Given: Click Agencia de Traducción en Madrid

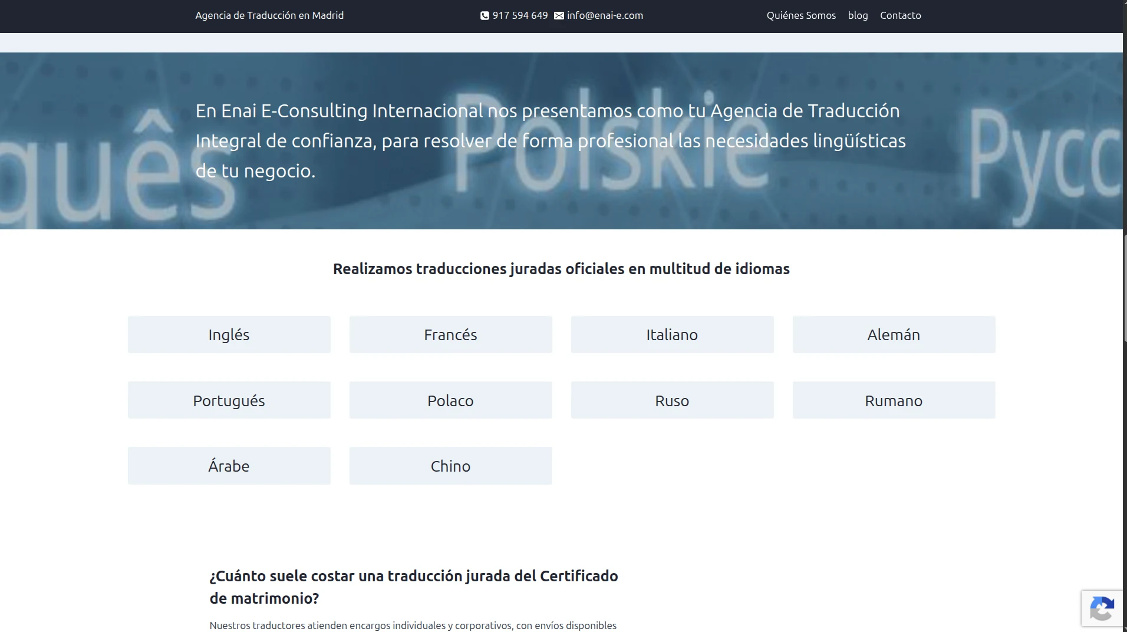Looking at the screenshot, I should point(269,15).
